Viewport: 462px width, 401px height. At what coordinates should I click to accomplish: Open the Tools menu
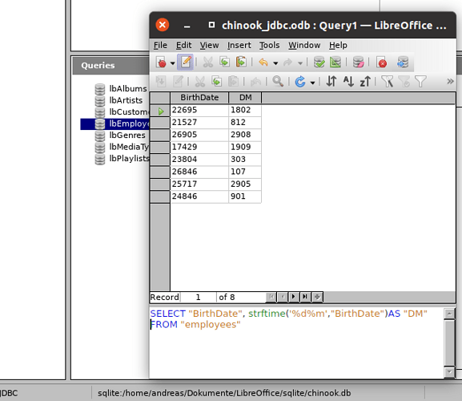coord(269,45)
